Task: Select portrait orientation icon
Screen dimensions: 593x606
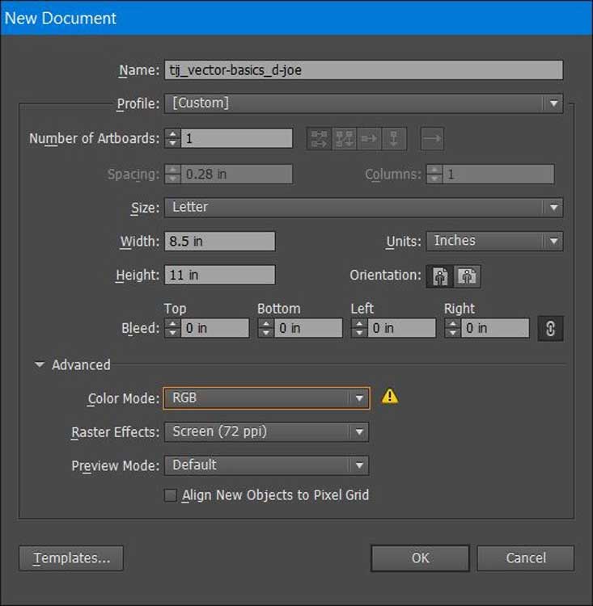Action: click(x=439, y=276)
